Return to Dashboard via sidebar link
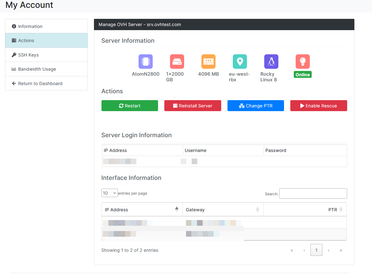The width and height of the screenshot is (372, 275). click(x=46, y=84)
